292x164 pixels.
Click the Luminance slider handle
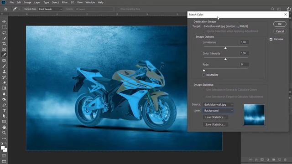click(x=225, y=48)
